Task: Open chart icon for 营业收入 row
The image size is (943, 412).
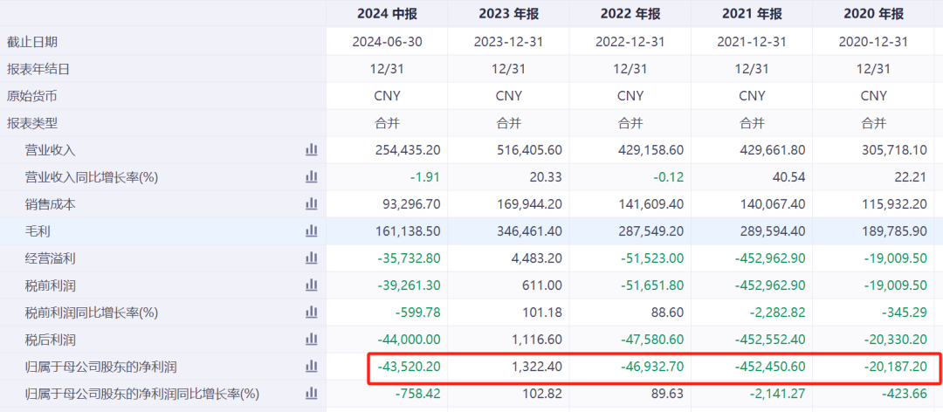Action: [x=311, y=150]
